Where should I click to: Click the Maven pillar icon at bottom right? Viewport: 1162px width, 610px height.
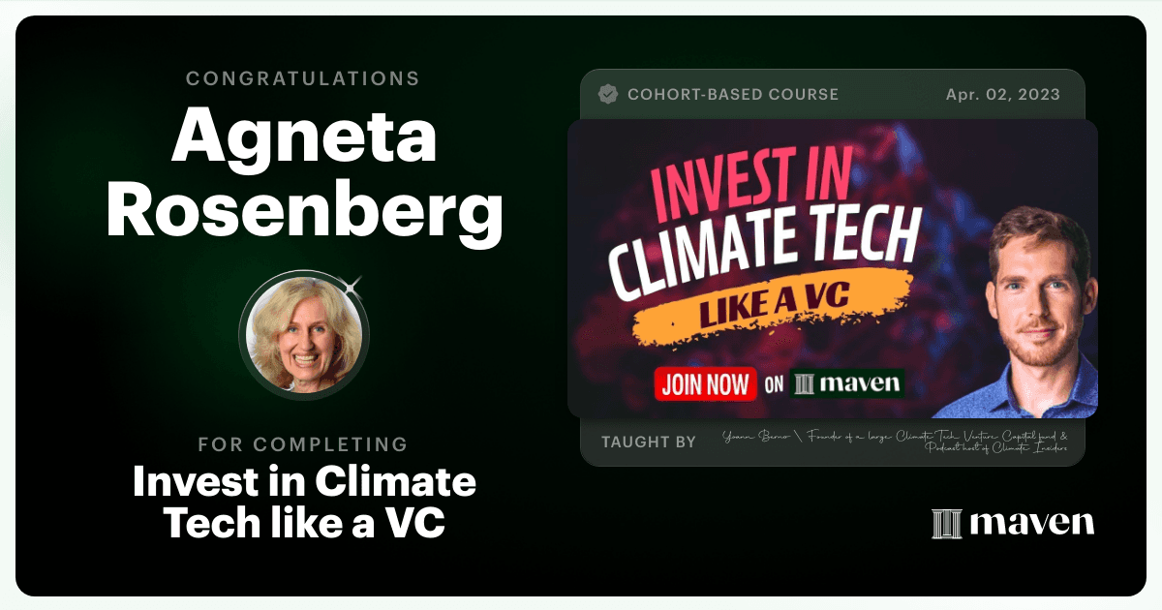[x=946, y=523]
